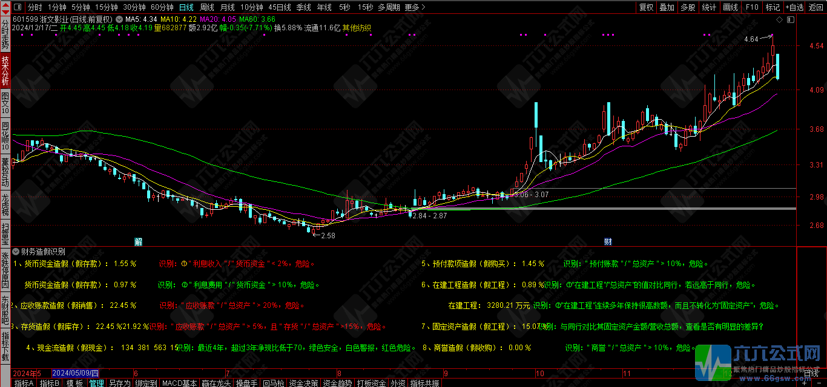827x387 pixels.
Task: Expand the 财务造假识别 indicator dropdown arrow
Action: [16, 252]
